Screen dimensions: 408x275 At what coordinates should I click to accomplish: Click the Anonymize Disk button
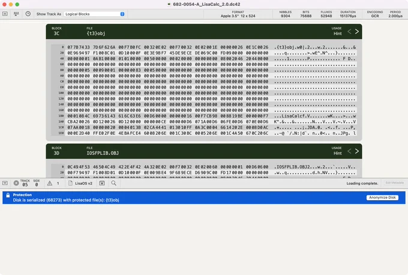coord(382,198)
